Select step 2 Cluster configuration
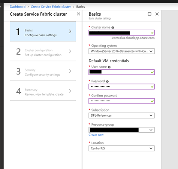The width and height of the screenshot is (178, 169). click(43, 51)
